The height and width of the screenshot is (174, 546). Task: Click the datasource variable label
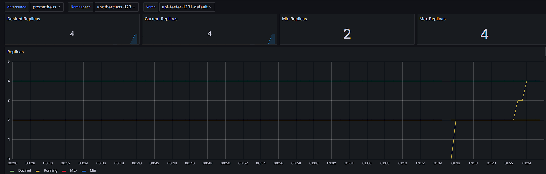click(17, 7)
